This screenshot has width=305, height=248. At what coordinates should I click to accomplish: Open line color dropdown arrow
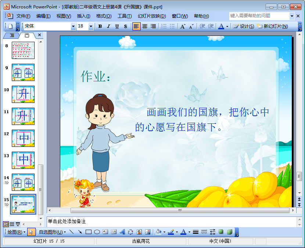point(177,232)
